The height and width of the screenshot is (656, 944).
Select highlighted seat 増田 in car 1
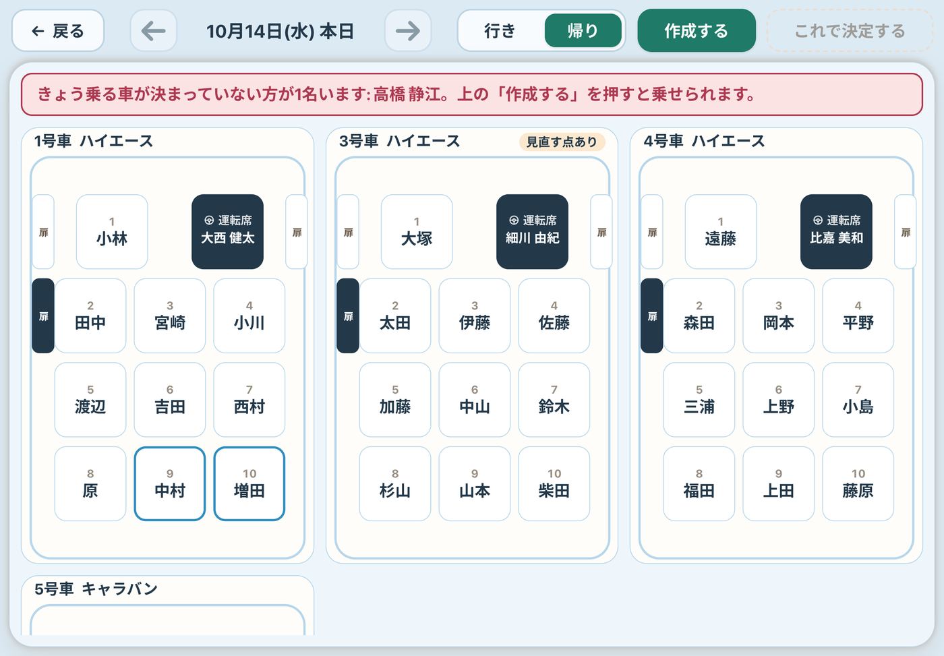click(x=249, y=483)
